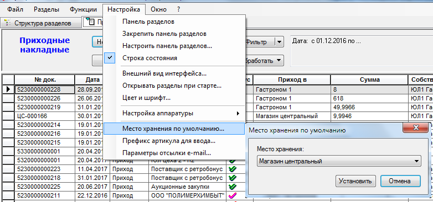Open the Файл menu
Viewport: 433px width, 202px height.
pos(15,9)
